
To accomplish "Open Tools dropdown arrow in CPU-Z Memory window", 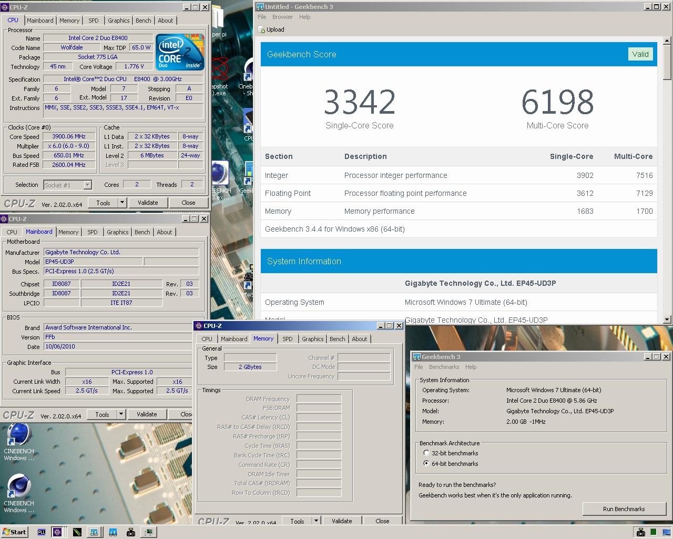I will pyautogui.click(x=316, y=521).
